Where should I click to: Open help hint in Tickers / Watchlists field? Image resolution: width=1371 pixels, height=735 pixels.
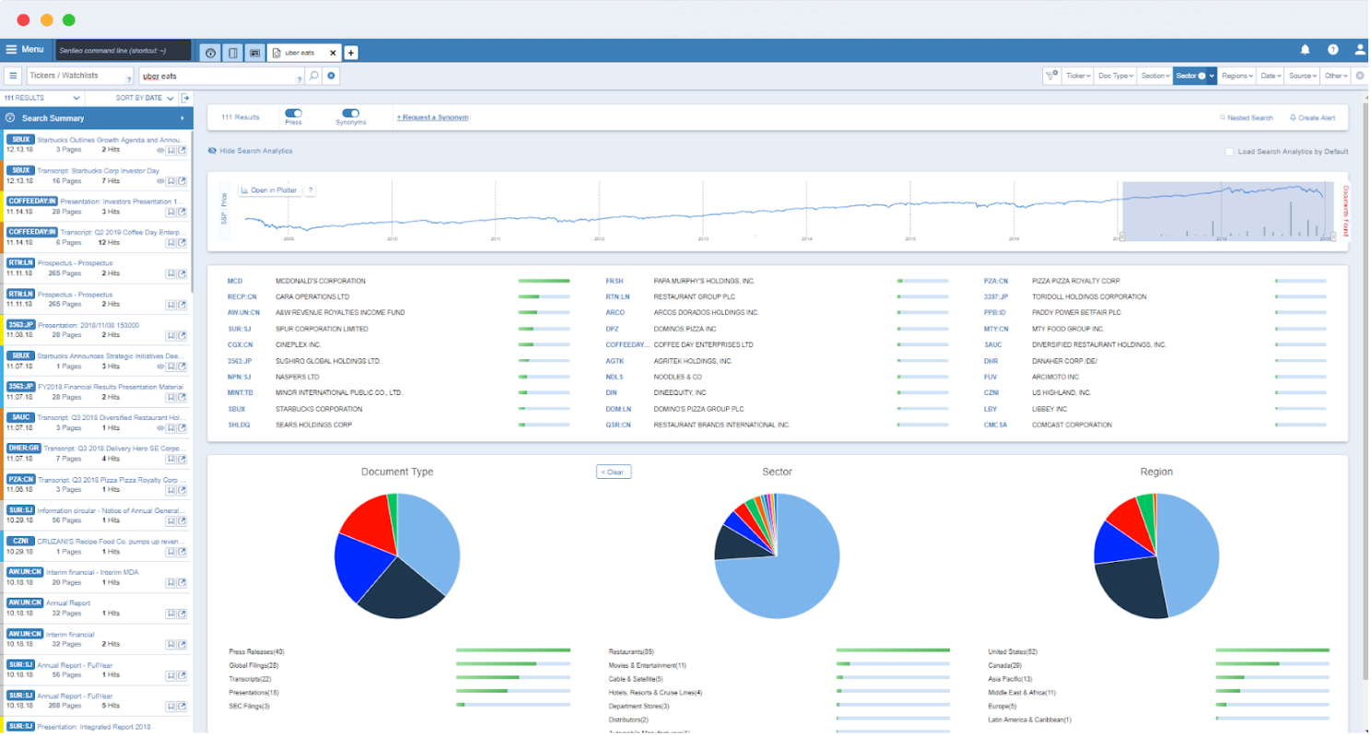[128, 80]
